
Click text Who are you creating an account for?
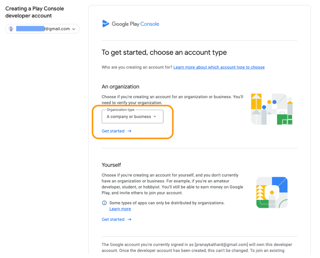[x=137, y=67]
